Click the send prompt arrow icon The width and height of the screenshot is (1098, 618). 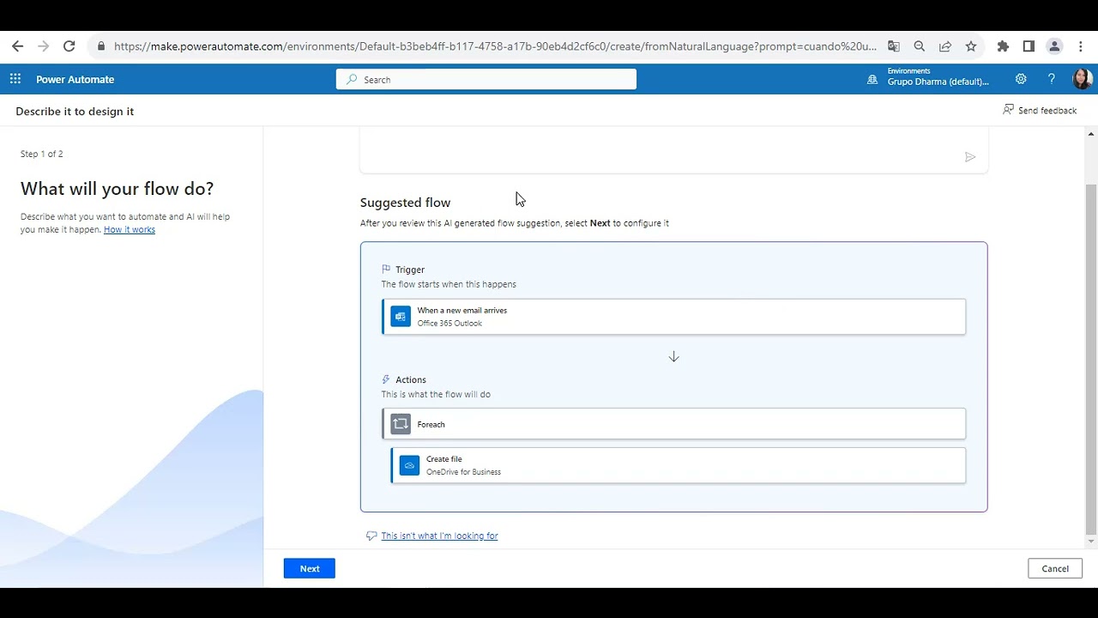970,157
